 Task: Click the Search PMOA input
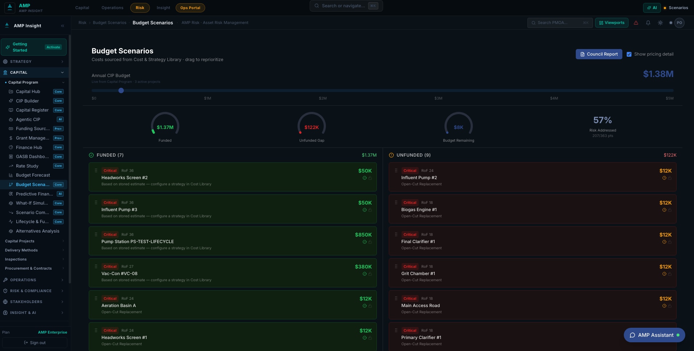pyautogui.click(x=560, y=23)
